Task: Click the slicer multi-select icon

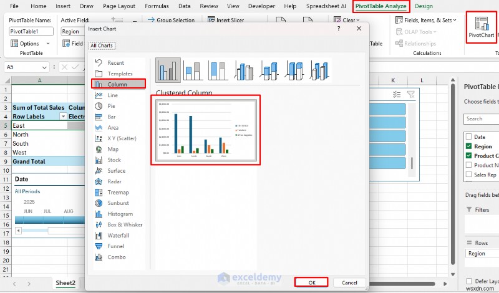Action: pos(397,94)
